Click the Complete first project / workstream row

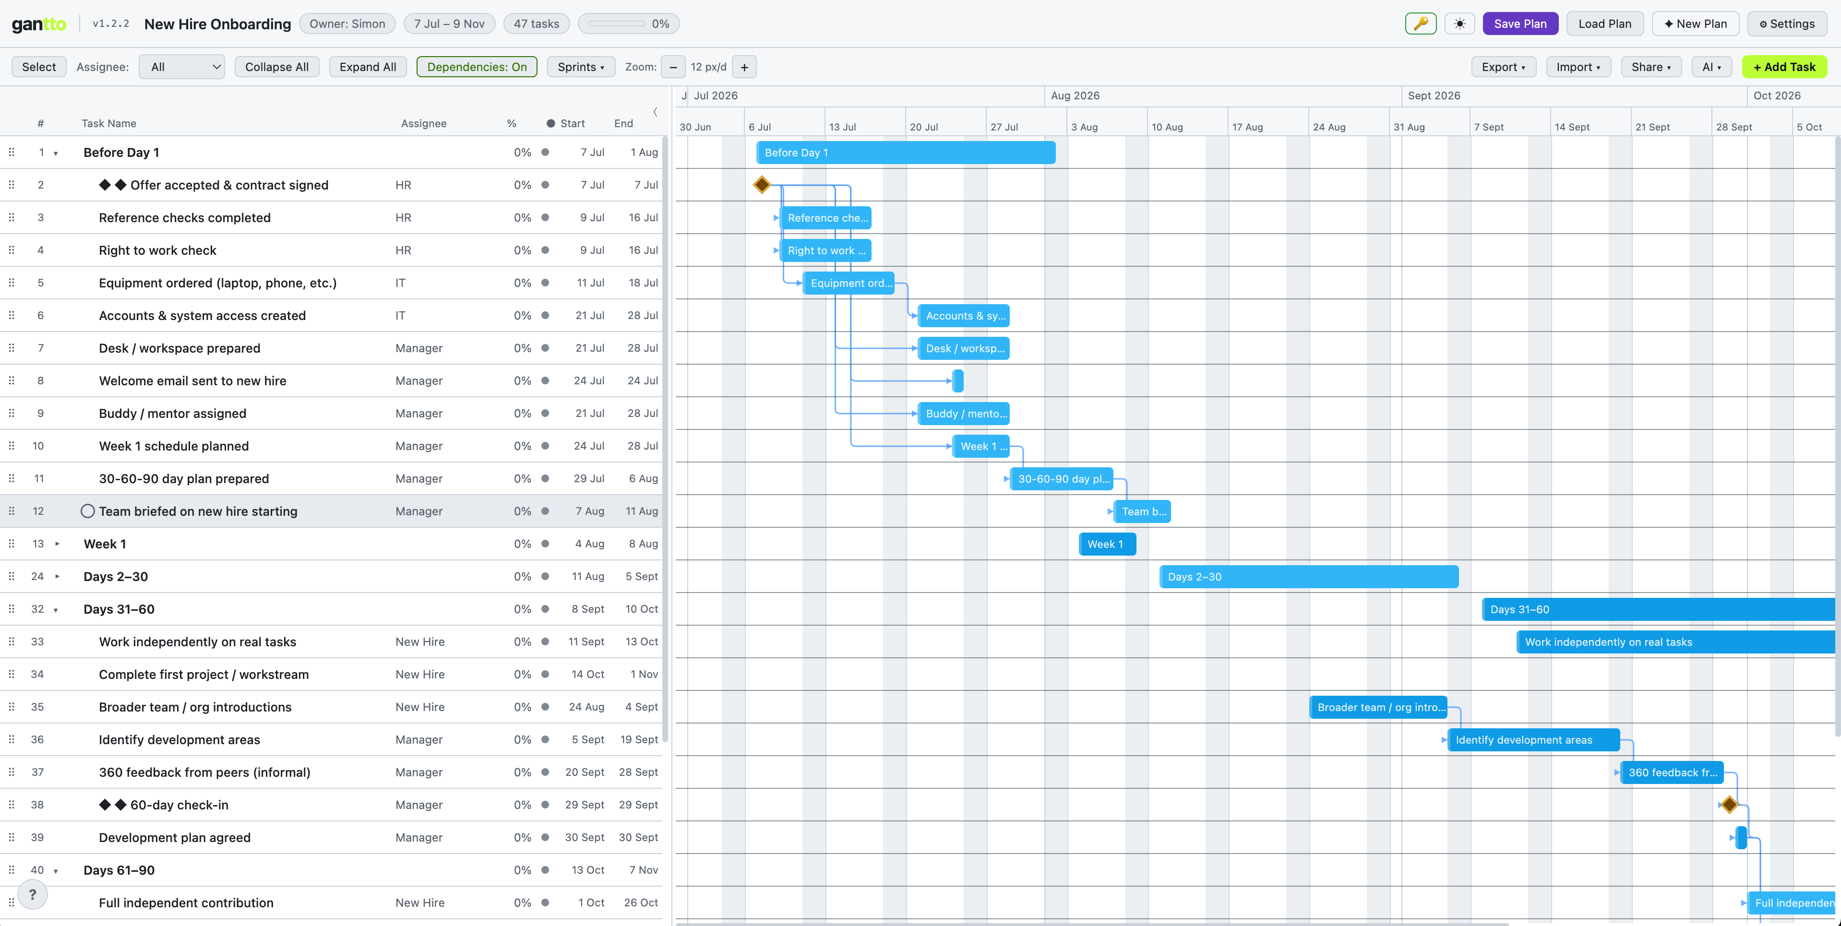pyautogui.click(x=331, y=674)
